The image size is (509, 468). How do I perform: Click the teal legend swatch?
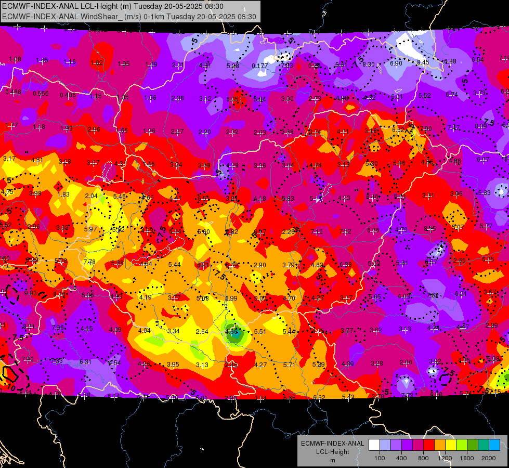point(484,445)
